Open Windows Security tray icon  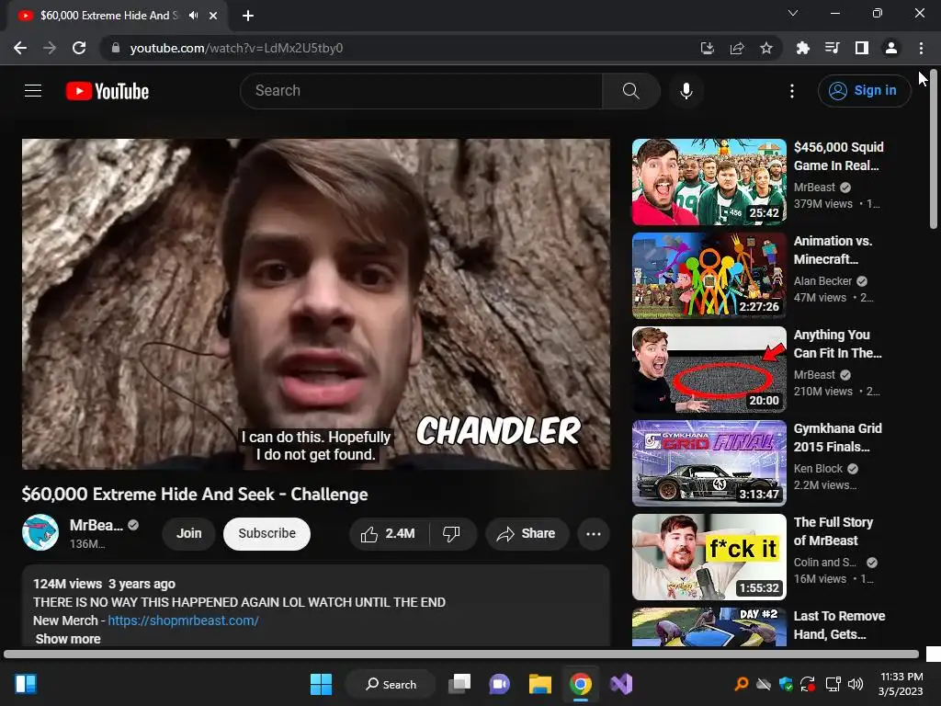(787, 684)
